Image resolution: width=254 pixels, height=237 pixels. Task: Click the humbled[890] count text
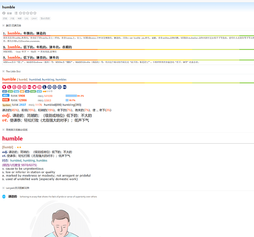tap(53, 105)
